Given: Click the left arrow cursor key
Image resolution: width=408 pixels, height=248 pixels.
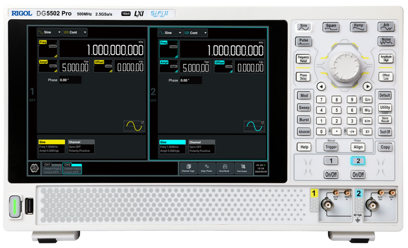Looking at the screenshot, I should (321, 86).
